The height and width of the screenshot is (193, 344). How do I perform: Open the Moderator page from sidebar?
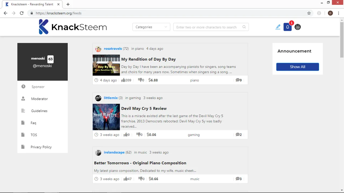(40, 99)
